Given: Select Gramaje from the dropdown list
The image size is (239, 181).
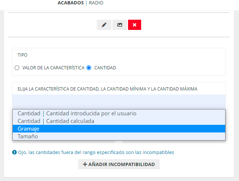Looking at the screenshot, I should pyautogui.click(x=28, y=129).
